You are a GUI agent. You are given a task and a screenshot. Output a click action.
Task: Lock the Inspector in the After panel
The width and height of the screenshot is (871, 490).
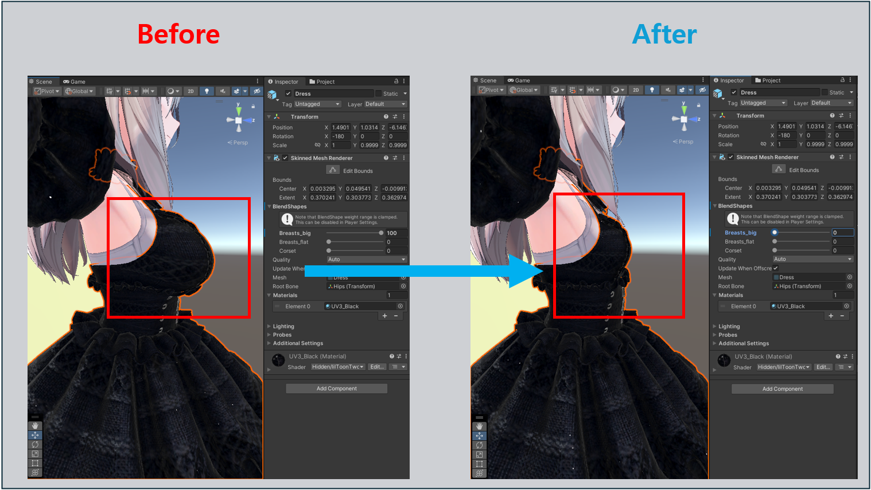[842, 80]
